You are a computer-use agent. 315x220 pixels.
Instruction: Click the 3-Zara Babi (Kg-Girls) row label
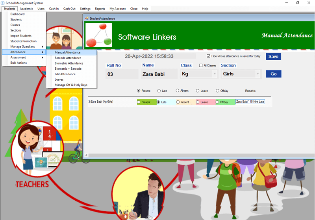click(x=101, y=102)
